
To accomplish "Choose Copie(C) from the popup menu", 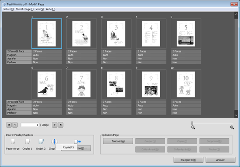I will click(x=68, y=147).
